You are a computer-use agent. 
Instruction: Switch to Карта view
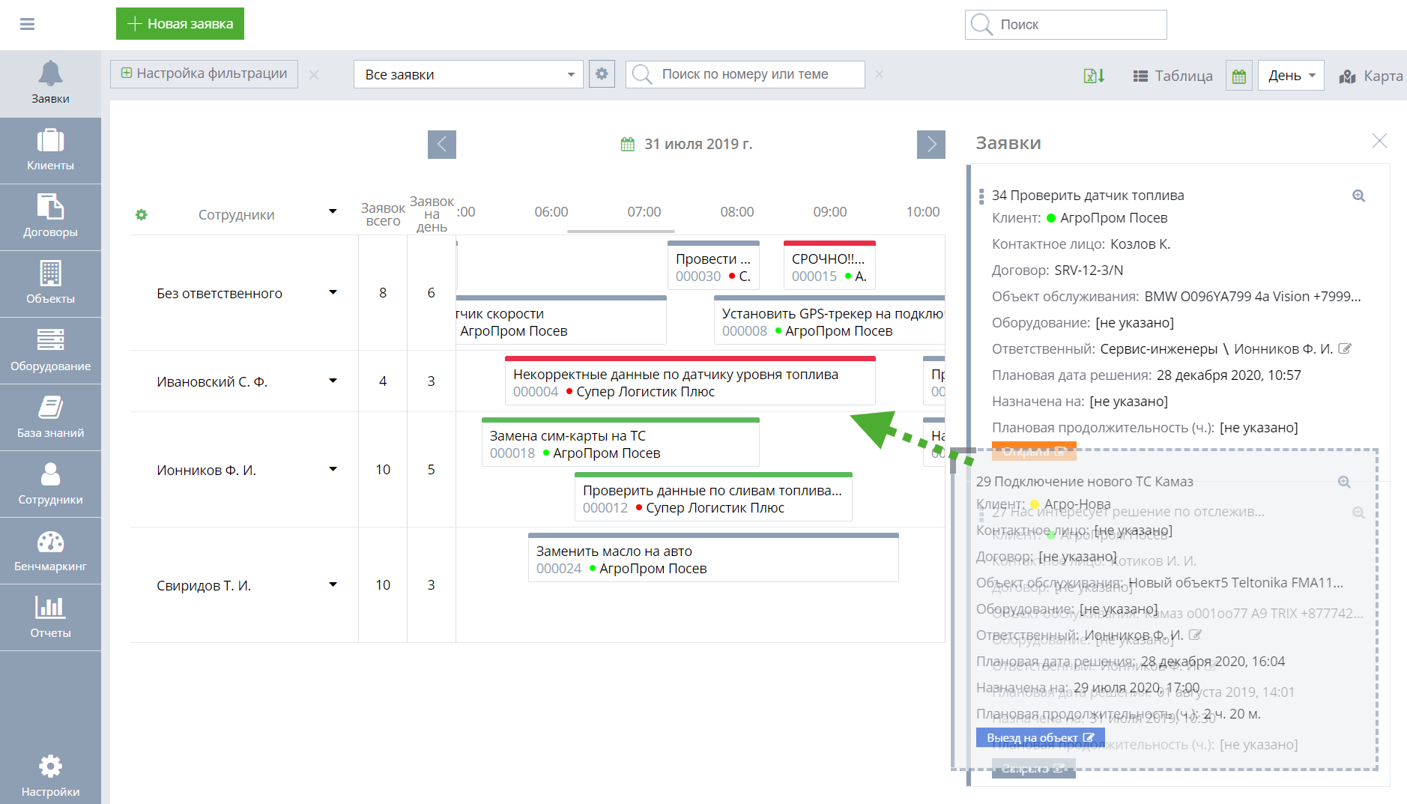[1371, 76]
